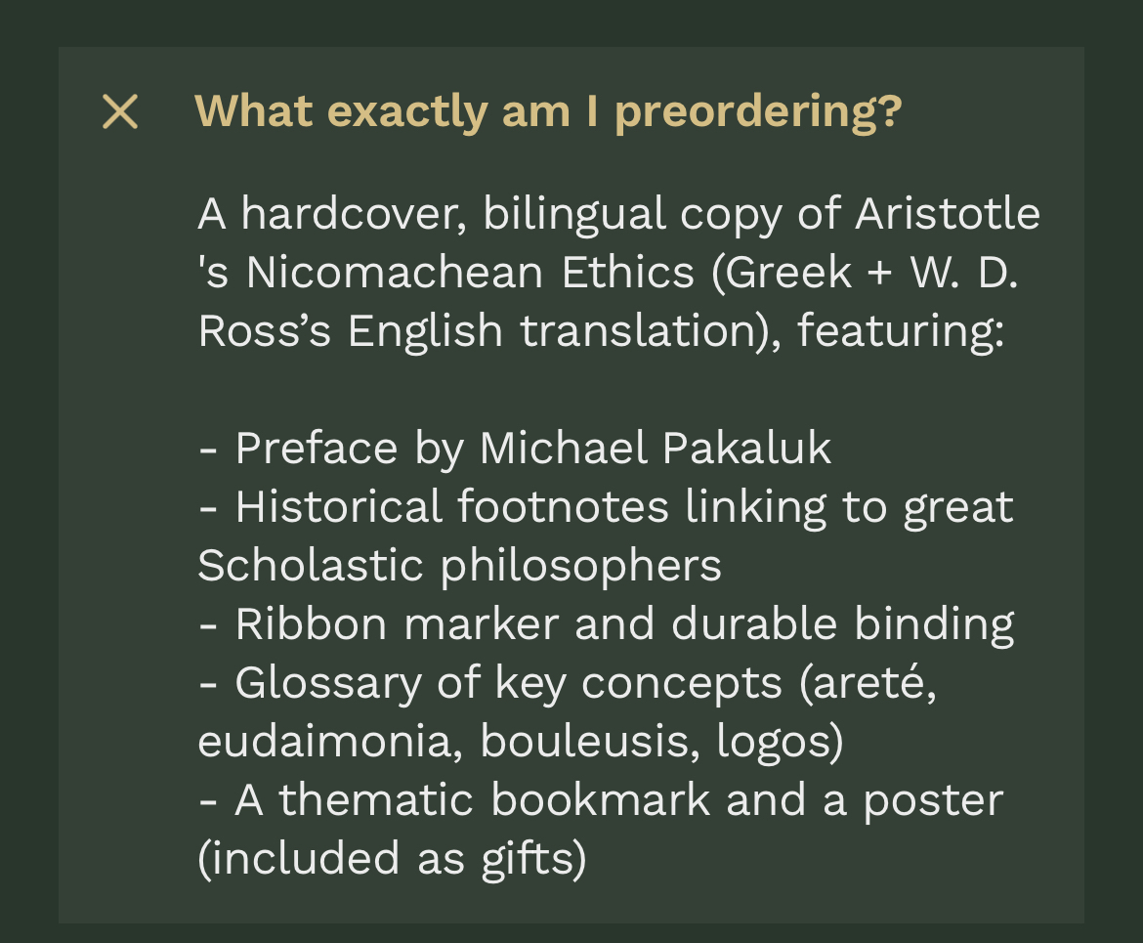Click the word "featuring:"
Image resolution: width=1143 pixels, height=943 pixels.
[901, 331]
